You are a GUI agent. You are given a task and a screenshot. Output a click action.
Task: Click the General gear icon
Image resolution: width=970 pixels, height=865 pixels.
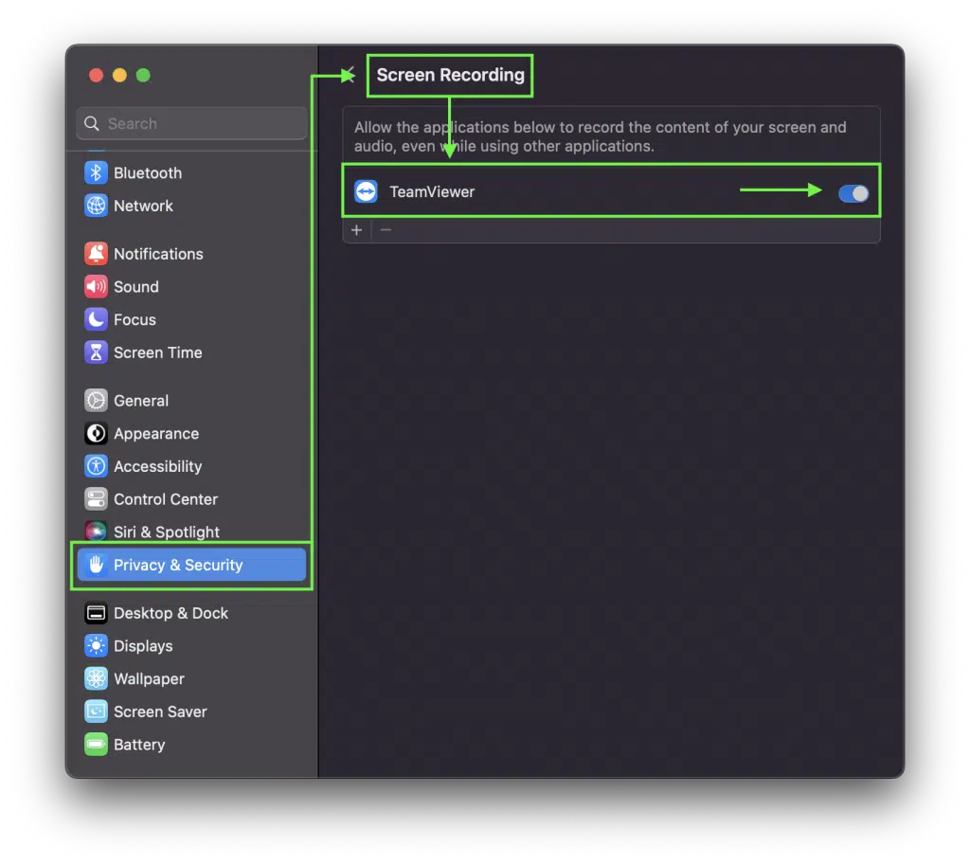(x=96, y=401)
